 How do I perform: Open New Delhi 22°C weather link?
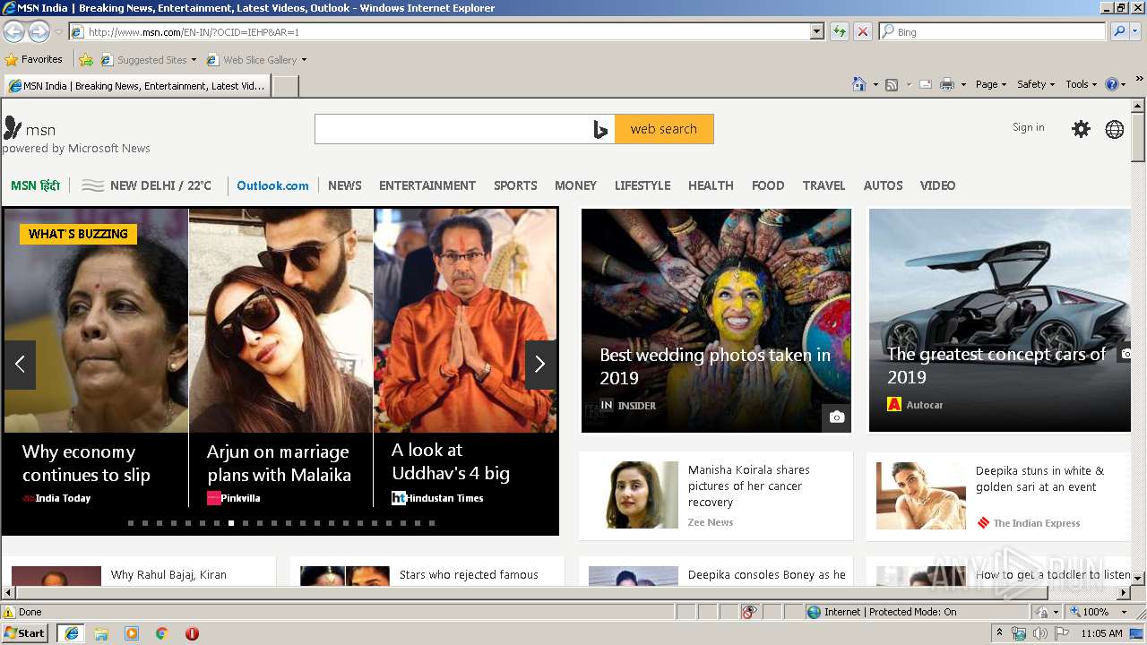(147, 185)
